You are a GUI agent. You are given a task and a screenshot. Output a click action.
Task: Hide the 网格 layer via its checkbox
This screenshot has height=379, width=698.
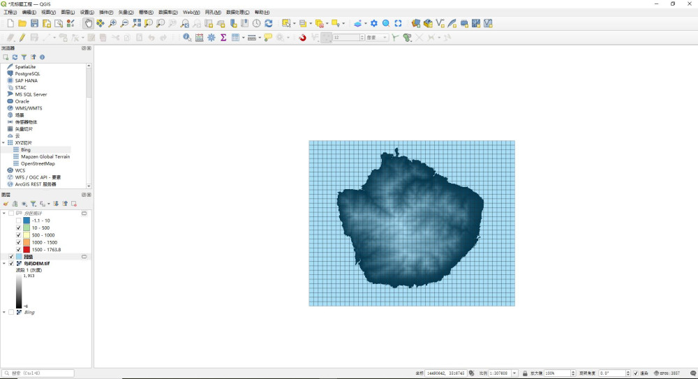[11, 257]
